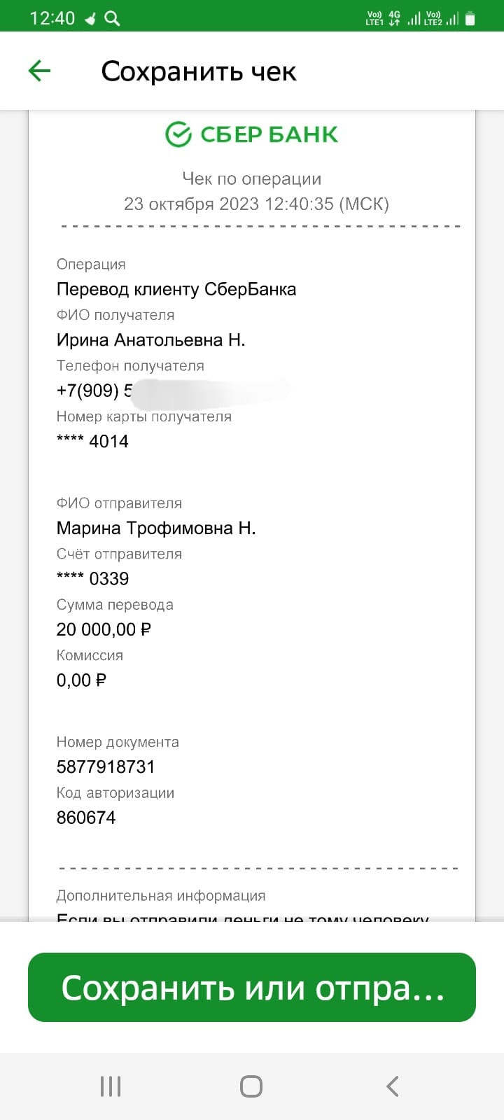
Task: Tap the status bar search icon
Action: click(x=112, y=19)
